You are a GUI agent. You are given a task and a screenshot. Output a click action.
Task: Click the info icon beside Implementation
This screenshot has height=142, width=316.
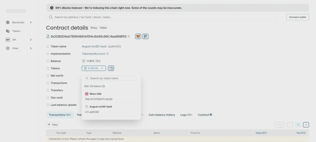(x=48, y=54)
